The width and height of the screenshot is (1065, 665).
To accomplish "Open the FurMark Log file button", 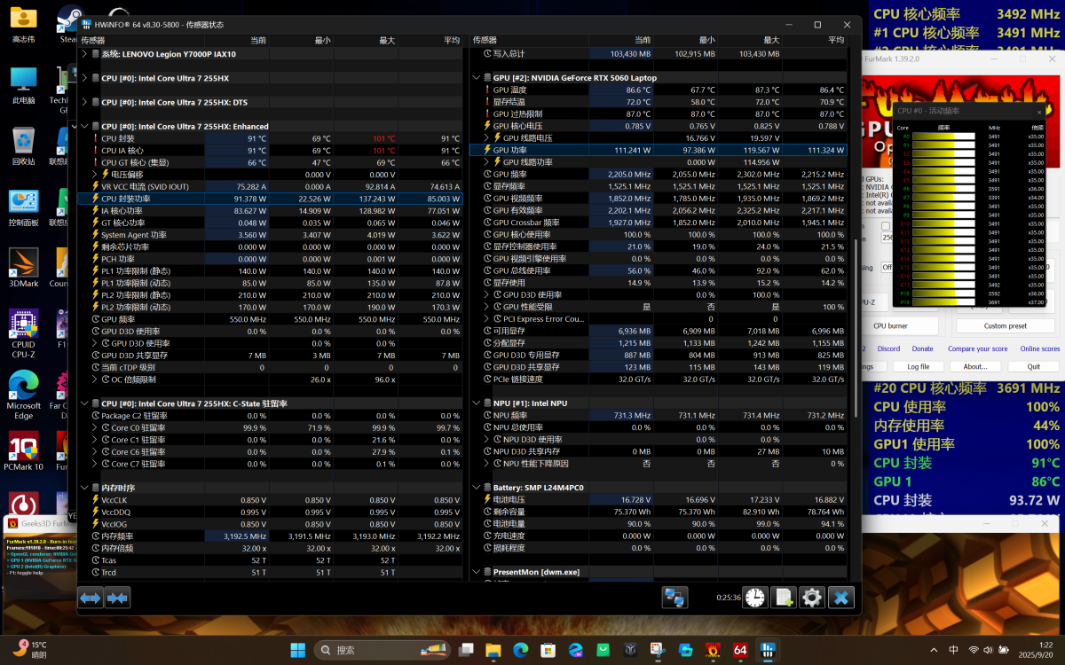I will click(919, 366).
